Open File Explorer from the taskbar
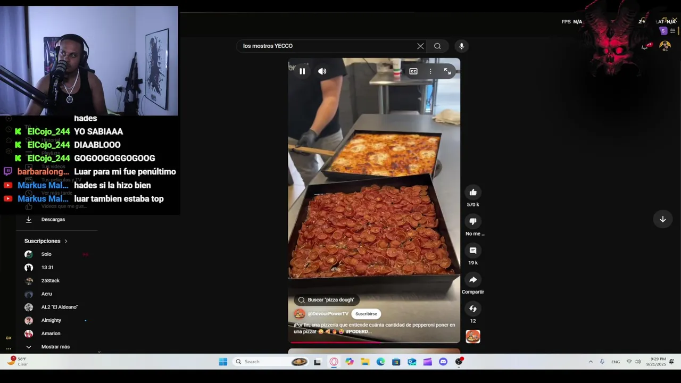Viewport: 681px width, 383px height. pos(365,362)
